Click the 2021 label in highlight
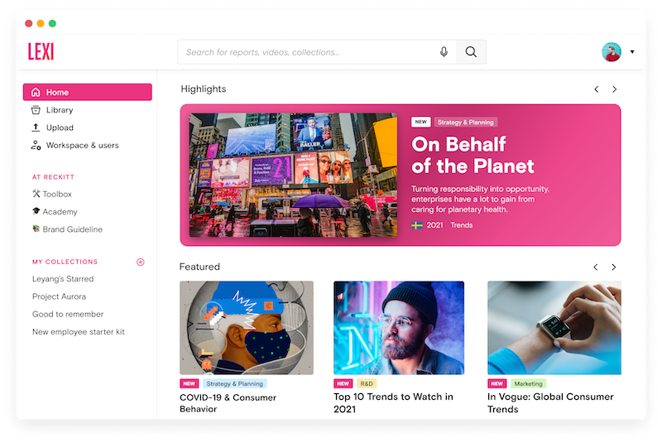This screenshot has width=662, height=443. point(435,225)
